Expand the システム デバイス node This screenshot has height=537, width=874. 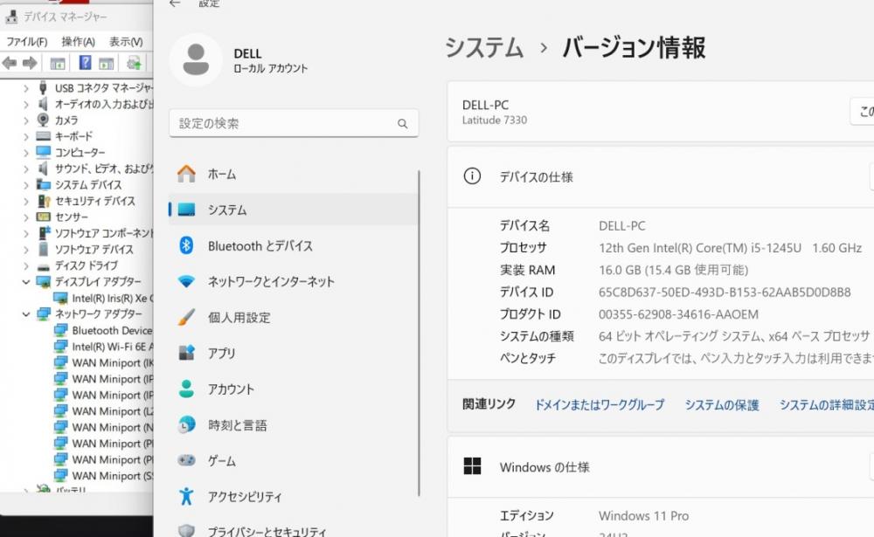(x=25, y=184)
